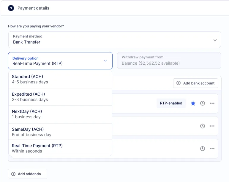The width and height of the screenshot is (229, 182).
Task: Open history clock on RTP-enabled account
Action: tap(203, 103)
